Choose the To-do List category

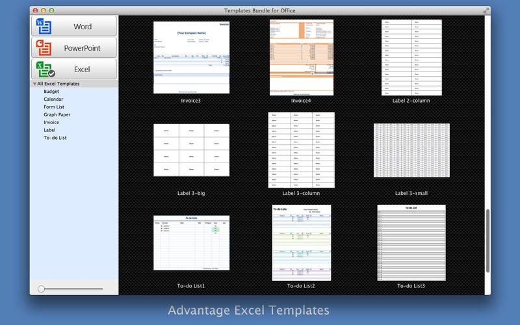[x=55, y=138]
